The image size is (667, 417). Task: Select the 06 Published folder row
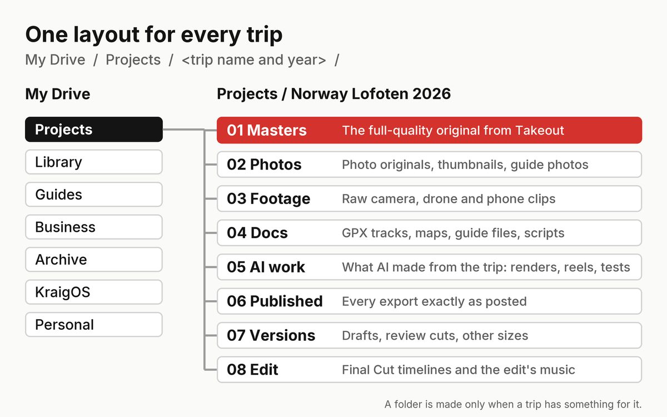[429, 301]
